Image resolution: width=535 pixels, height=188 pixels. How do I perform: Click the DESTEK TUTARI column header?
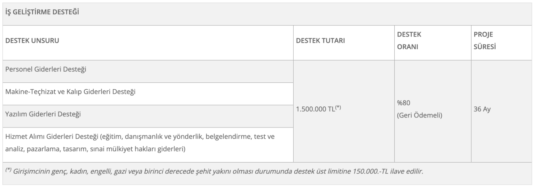[x=320, y=41]
